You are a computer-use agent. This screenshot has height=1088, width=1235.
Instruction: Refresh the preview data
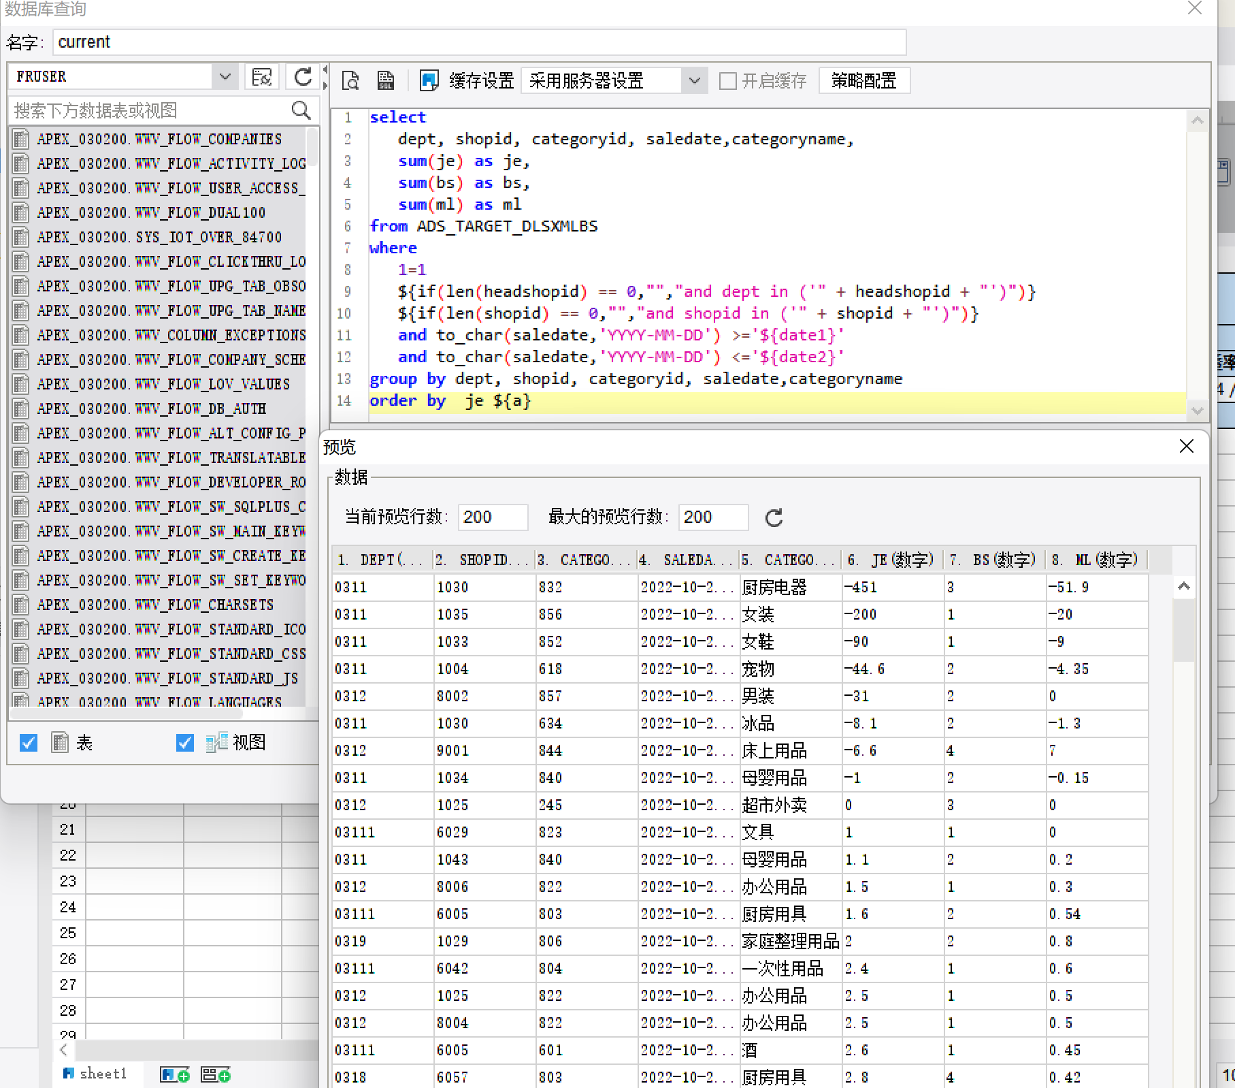click(774, 517)
